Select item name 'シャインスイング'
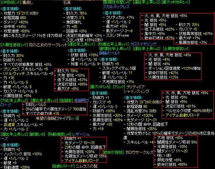Viewport: 215px width, 169px height. [136, 91]
